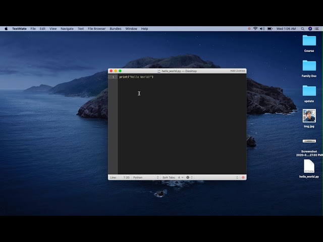Activate Siri from the menu bar
323x242 pixels.
click(x=310, y=29)
